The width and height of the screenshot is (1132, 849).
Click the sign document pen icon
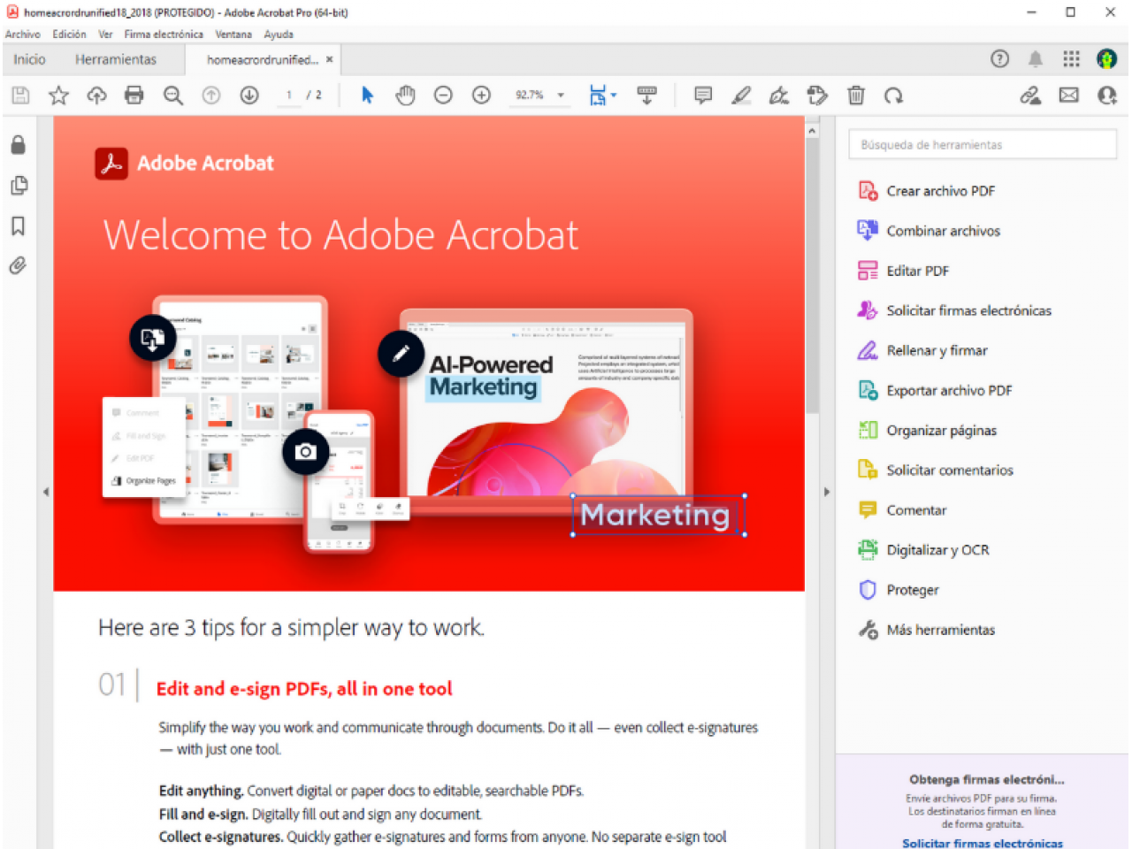(779, 95)
